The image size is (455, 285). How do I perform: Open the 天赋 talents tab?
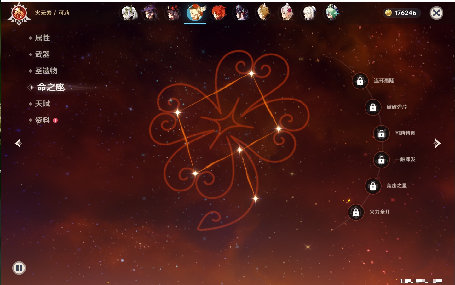[42, 104]
